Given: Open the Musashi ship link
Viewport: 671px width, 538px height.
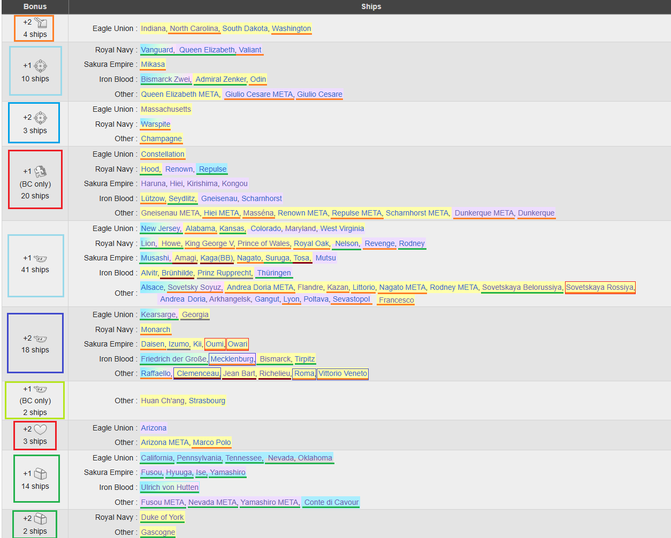Looking at the screenshot, I should click(x=155, y=258).
